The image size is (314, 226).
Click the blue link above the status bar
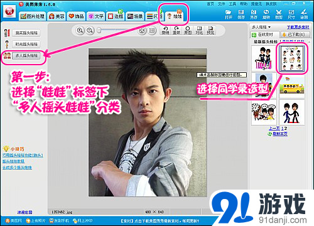[24, 212]
